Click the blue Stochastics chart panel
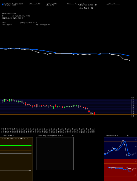 [120, 148]
